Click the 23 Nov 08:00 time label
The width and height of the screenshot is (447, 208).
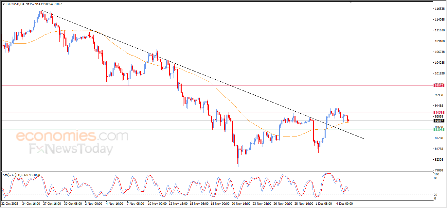pos(262,204)
